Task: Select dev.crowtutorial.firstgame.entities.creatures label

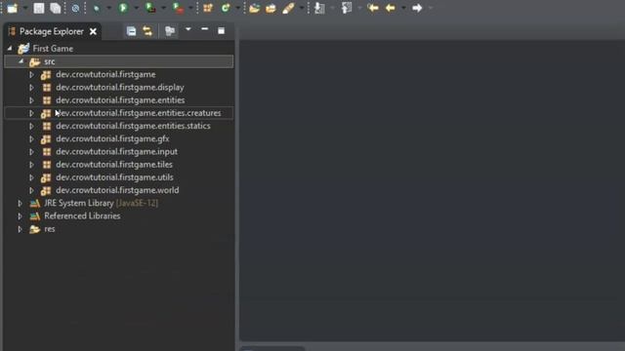Action: pos(139,113)
